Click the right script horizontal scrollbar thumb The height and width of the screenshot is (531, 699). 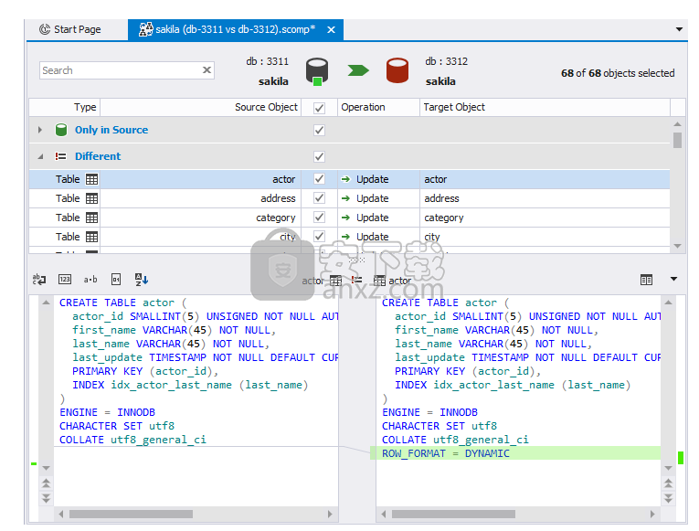[453, 514]
